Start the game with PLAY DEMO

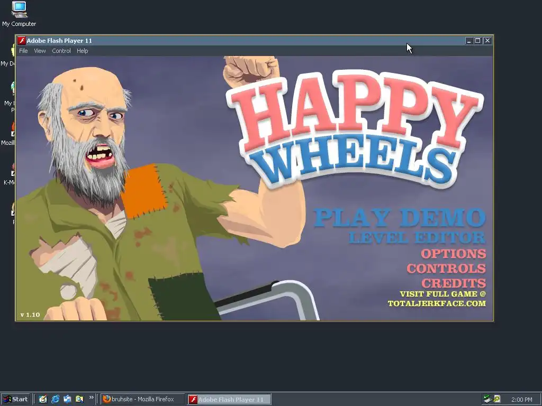click(x=400, y=218)
